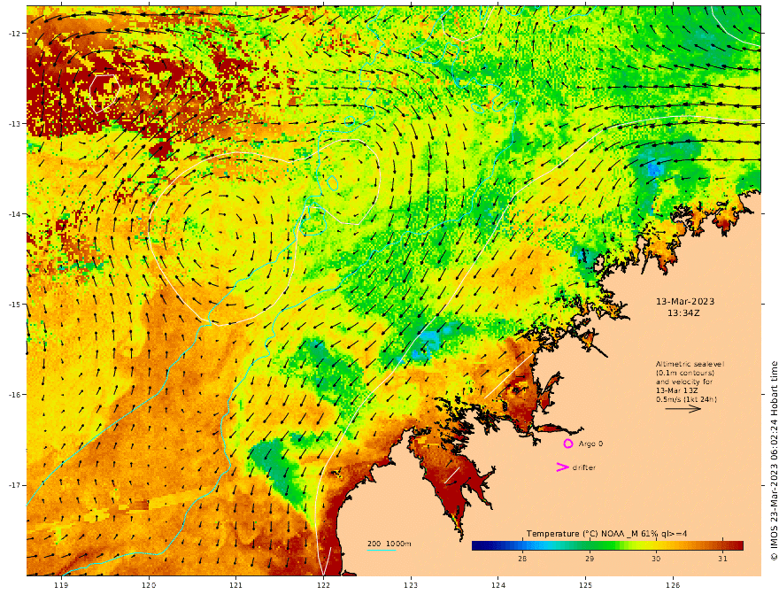This screenshot has width=779, height=602.
Task: Click the longitude axis label '126'
Action: [673, 585]
